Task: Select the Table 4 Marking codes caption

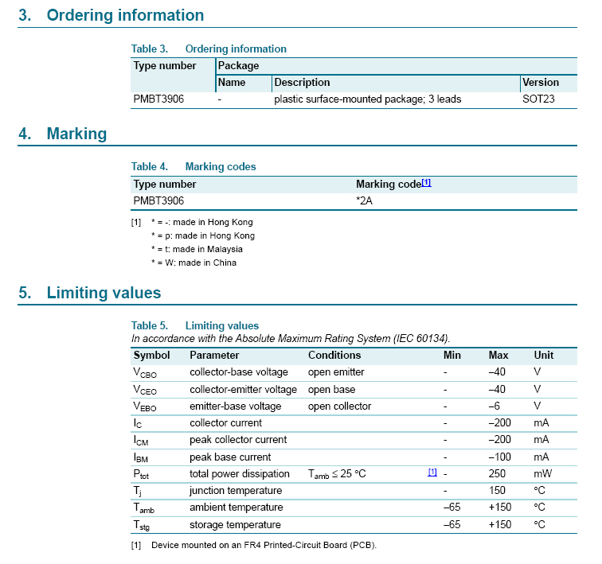Action: click(x=193, y=166)
